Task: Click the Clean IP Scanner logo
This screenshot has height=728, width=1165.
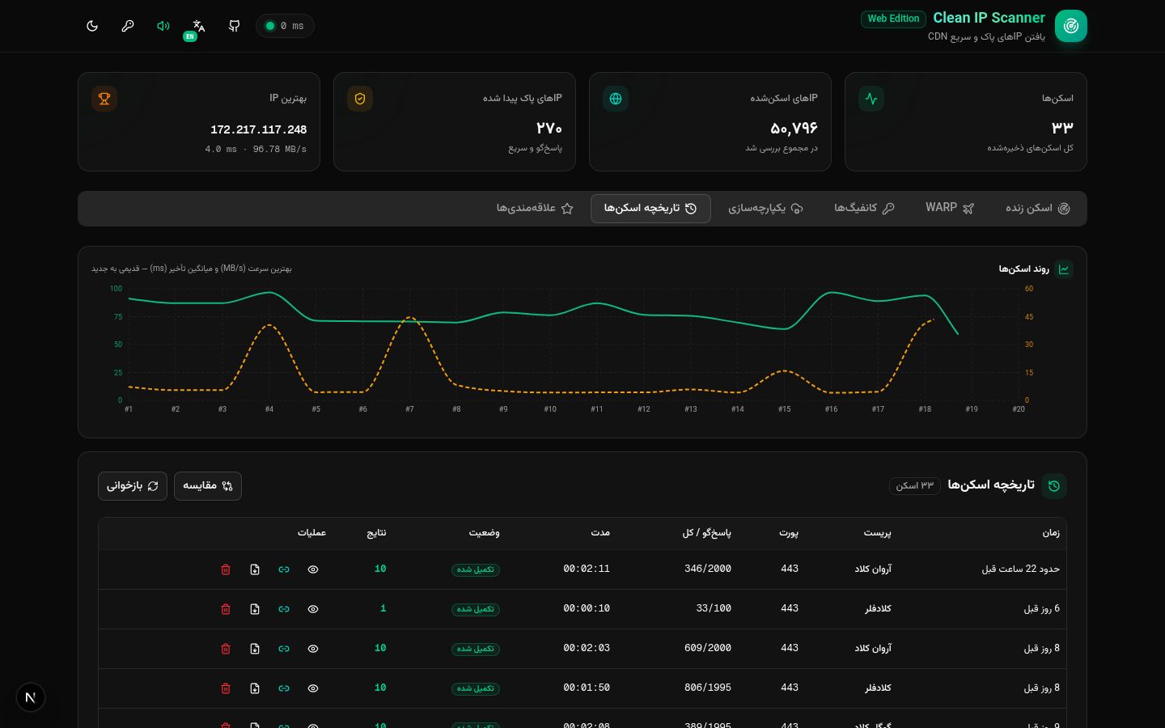Action: click(x=1071, y=26)
